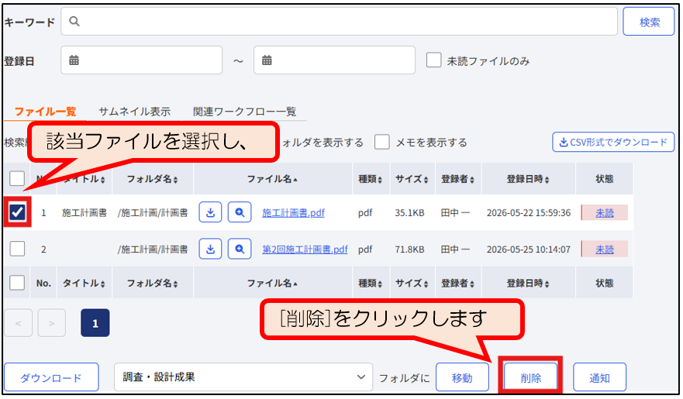Sort by 種類 in top header

coord(371,179)
